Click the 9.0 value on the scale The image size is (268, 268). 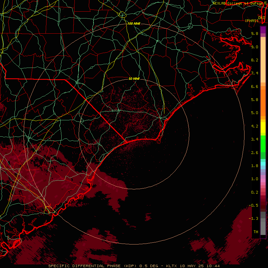(x=255, y=47)
